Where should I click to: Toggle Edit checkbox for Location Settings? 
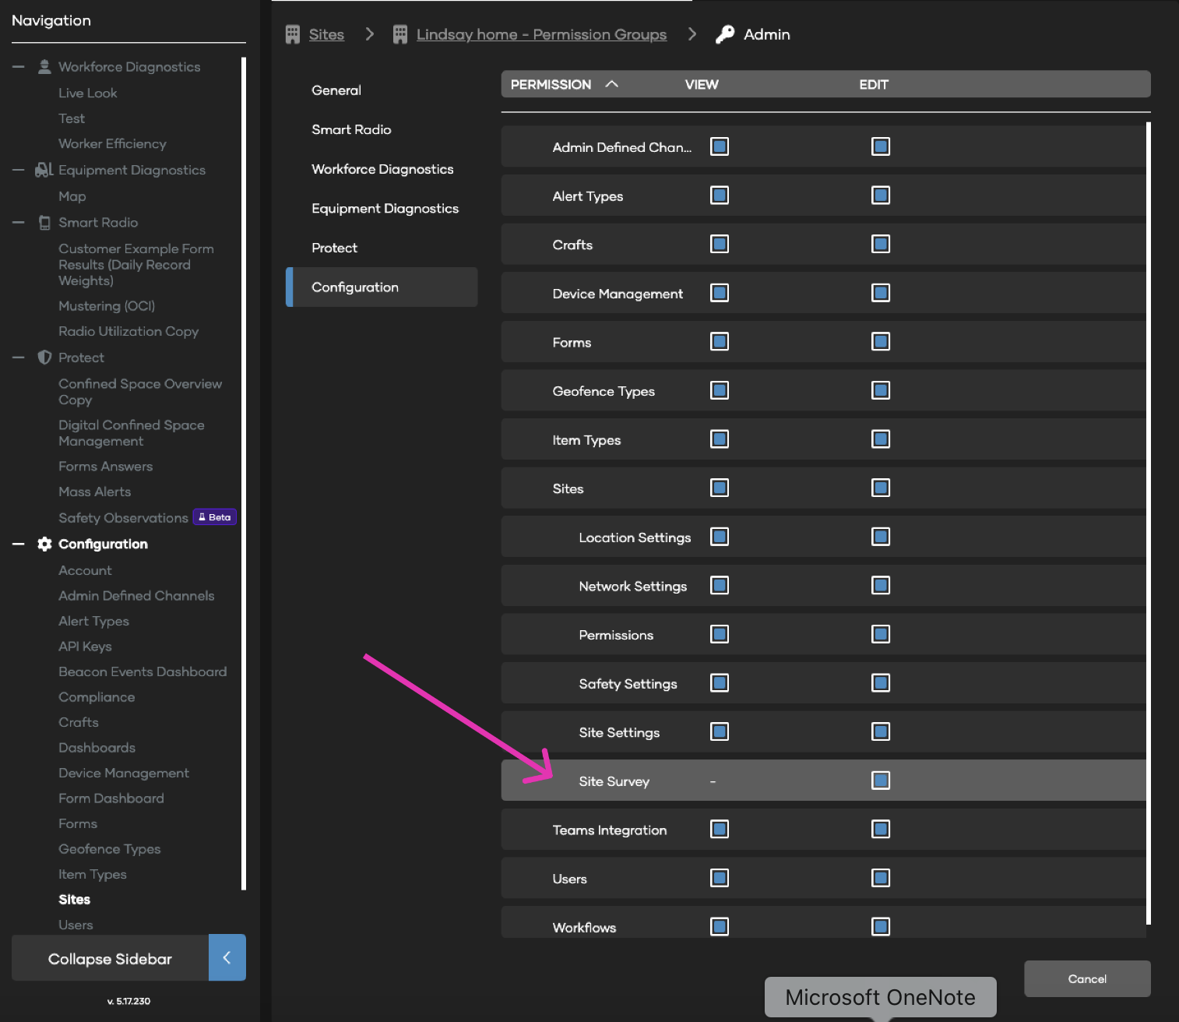pos(881,537)
